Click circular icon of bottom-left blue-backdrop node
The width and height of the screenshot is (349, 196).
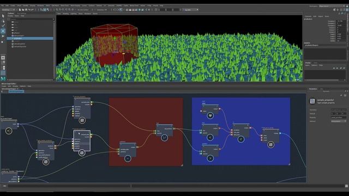click(210, 158)
